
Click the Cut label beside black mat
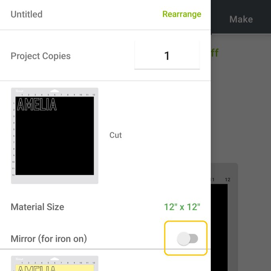click(x=116, y=135)
